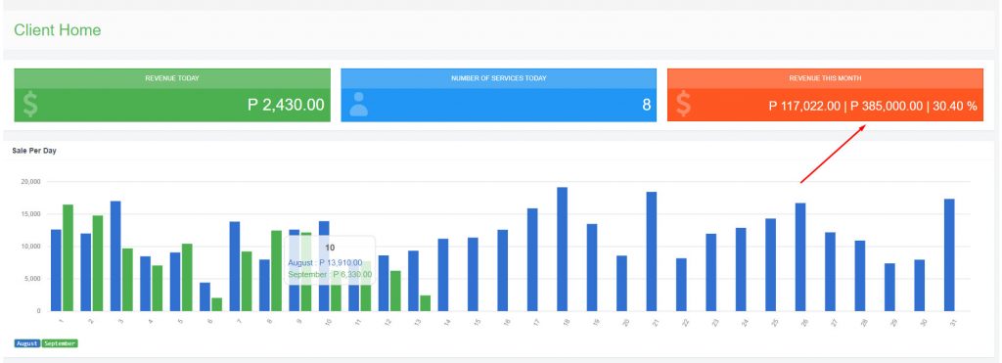The image size is (1002, 363).
Task: Click the August bar for day 16
Action: (x=503, y=271)
